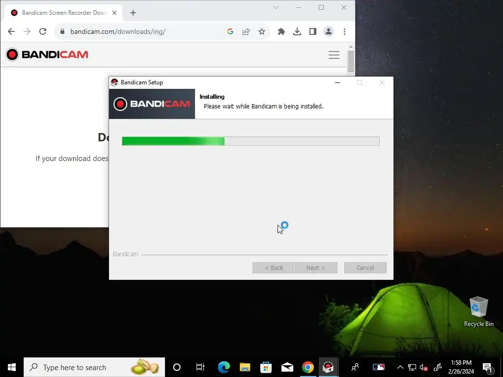Click the MLB news taskbar icon

379,367
